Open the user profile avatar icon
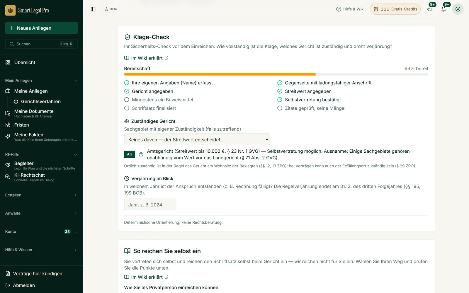 (458, 9)
